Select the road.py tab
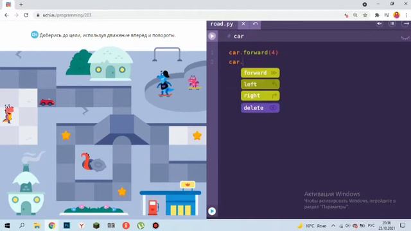 (x=222, y=24)
